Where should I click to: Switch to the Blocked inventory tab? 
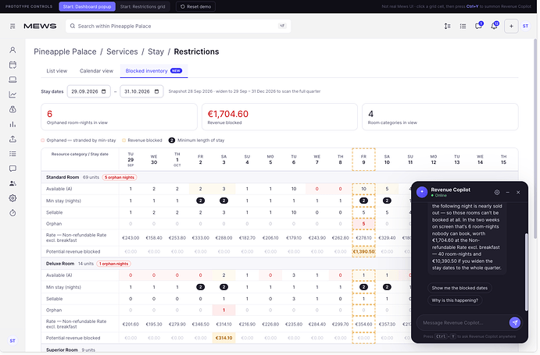coord(154,71)
